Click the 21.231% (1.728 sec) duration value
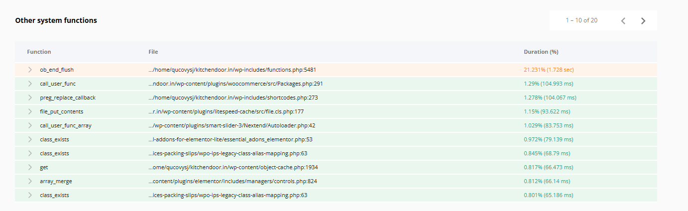 pyautogui.click(x=552, y=70)
